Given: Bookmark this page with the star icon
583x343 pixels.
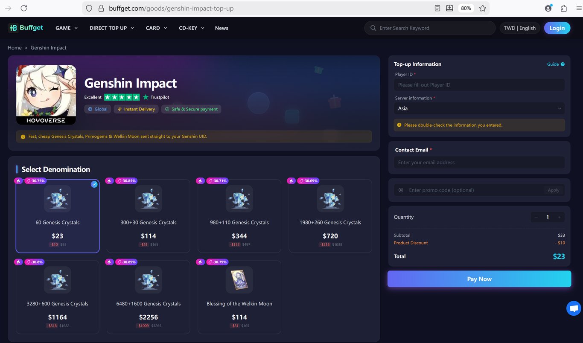Looking at the screenshot, I should pos(483,8).
